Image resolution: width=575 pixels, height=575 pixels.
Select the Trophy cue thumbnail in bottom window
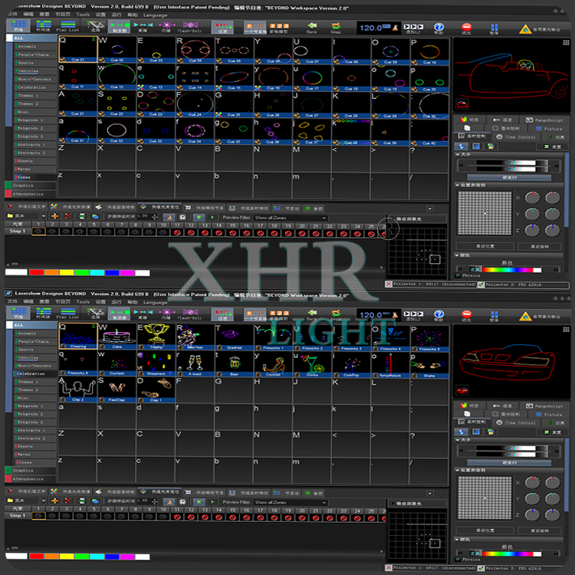click(156, 337)
